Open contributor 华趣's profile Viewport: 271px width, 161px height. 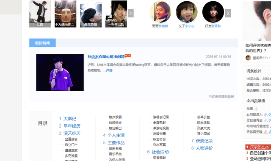[249, 109]
